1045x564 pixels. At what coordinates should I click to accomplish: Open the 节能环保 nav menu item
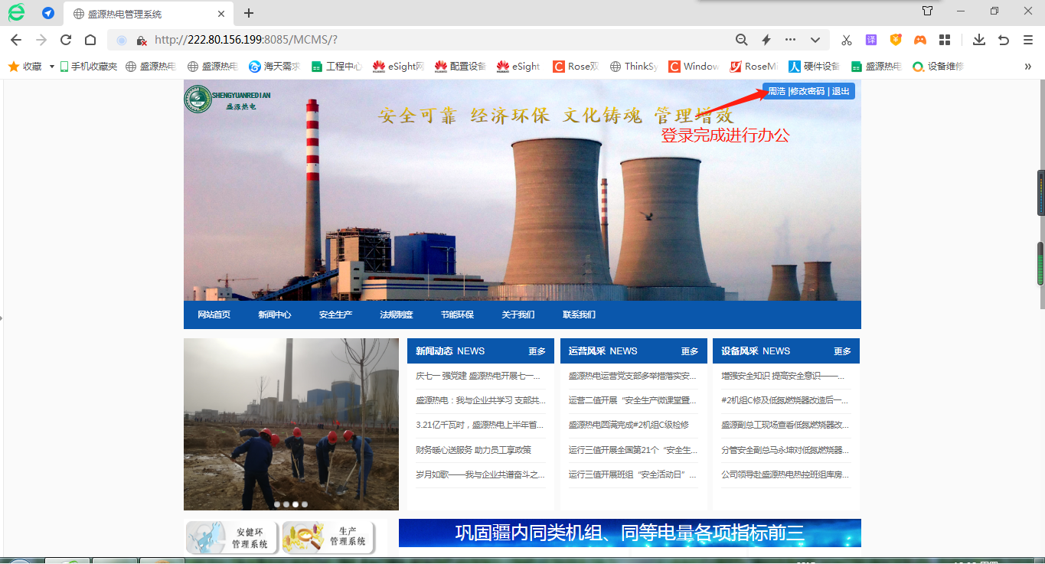pos(457,315)
